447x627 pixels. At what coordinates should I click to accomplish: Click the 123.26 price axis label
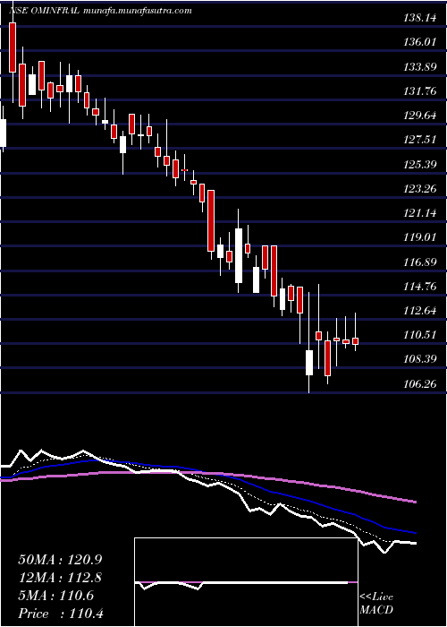pos(419,189)
